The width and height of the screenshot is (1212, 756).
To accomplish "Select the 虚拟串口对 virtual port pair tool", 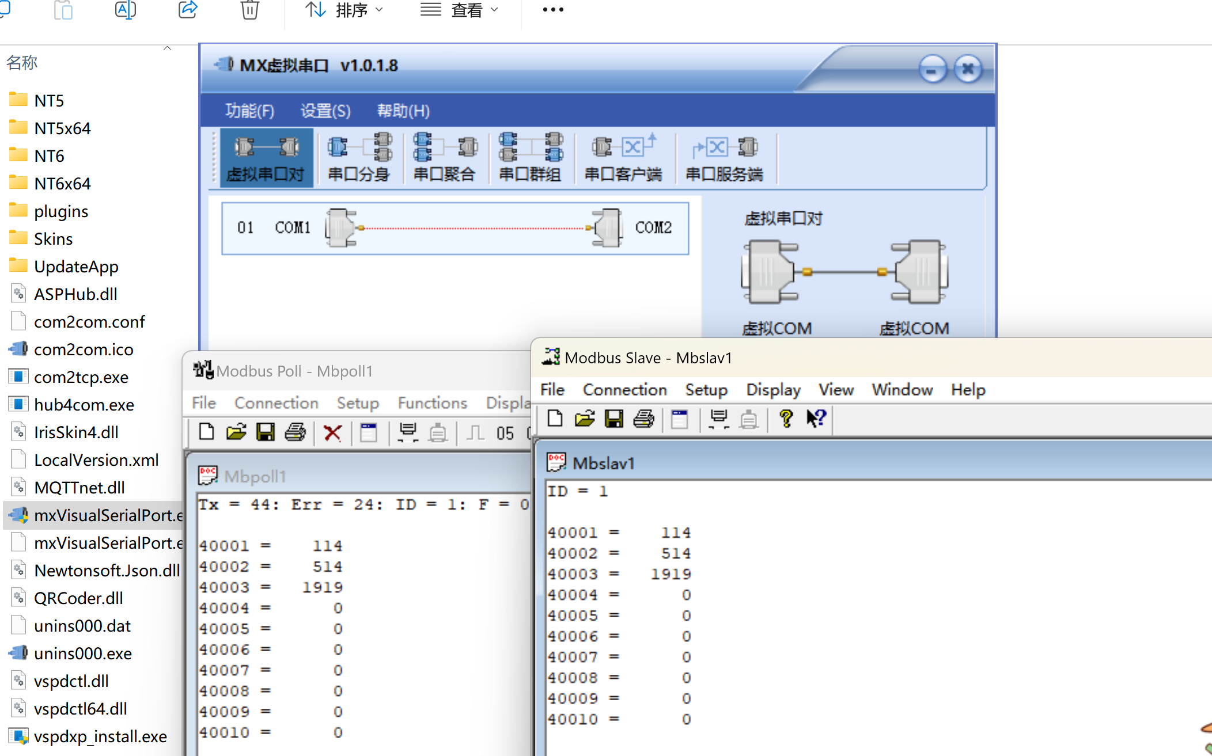I will pyautogui.click(x=266, y=158).
